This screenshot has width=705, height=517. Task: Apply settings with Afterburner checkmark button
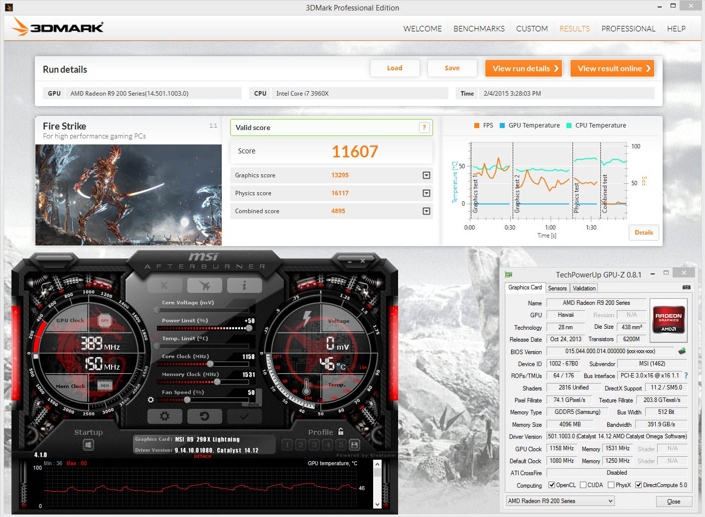coord(244,416)
